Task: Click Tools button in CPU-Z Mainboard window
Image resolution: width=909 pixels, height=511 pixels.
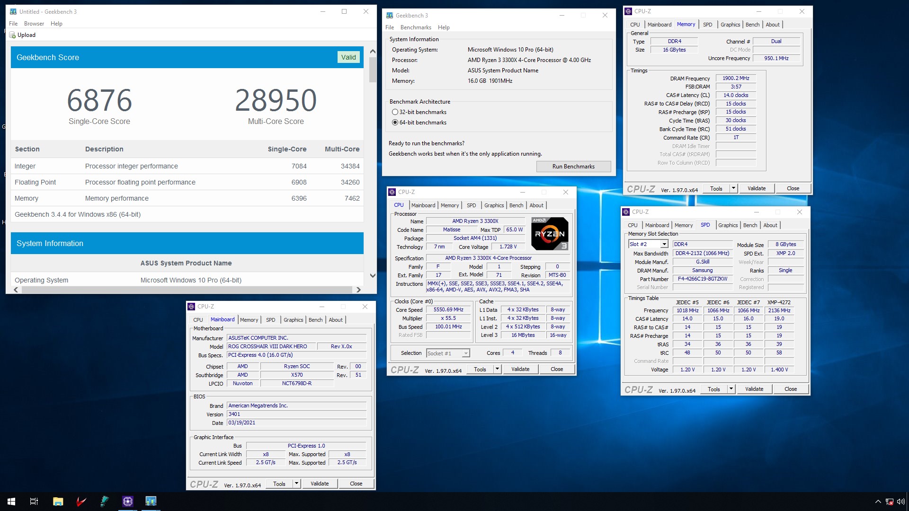Action: (x=279, y=484)
